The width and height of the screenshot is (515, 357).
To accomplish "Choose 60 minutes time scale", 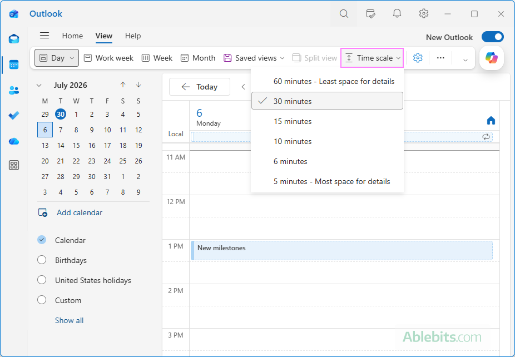I will point(327,81).
